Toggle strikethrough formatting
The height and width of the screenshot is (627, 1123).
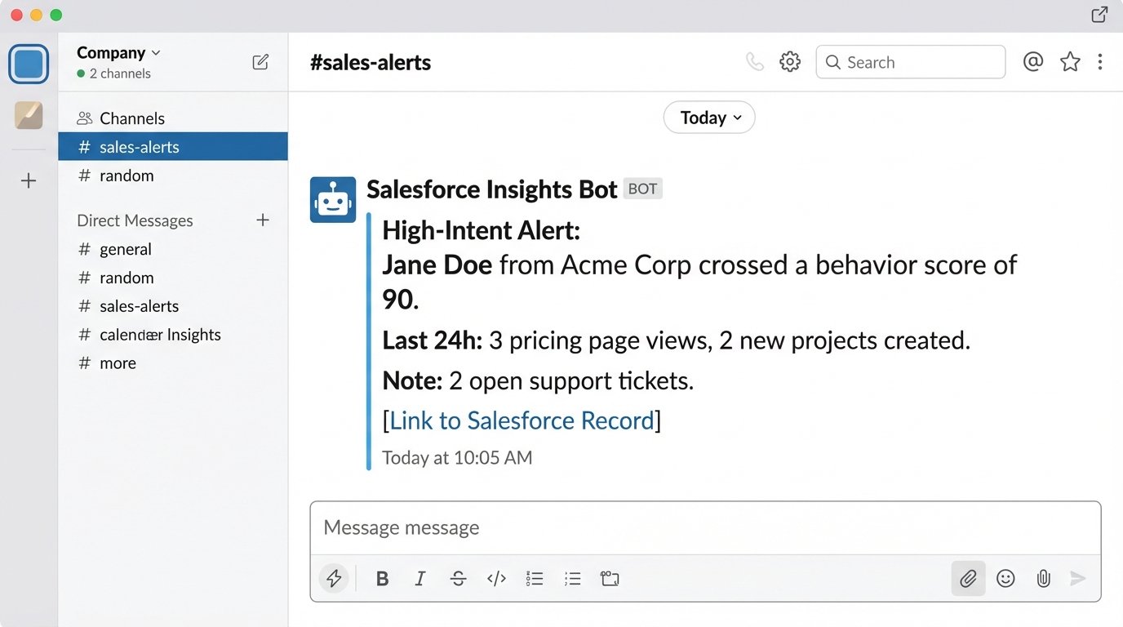tap(458, 579)
